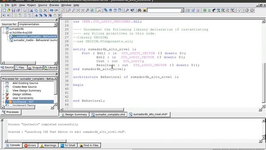Open the File menu

click(7, 5)
